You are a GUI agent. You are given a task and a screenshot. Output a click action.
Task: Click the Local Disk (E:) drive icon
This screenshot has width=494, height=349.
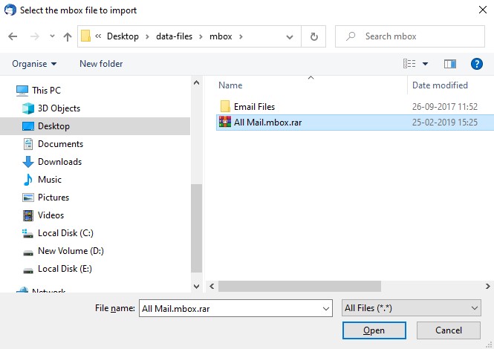click(x=28, y=270)
